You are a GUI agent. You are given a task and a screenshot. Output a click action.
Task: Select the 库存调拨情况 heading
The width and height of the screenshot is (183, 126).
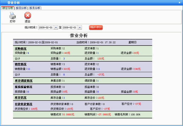tap(23, 81)
